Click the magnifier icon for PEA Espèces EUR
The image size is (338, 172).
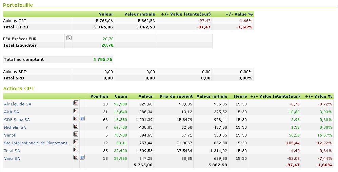(69, 38)
